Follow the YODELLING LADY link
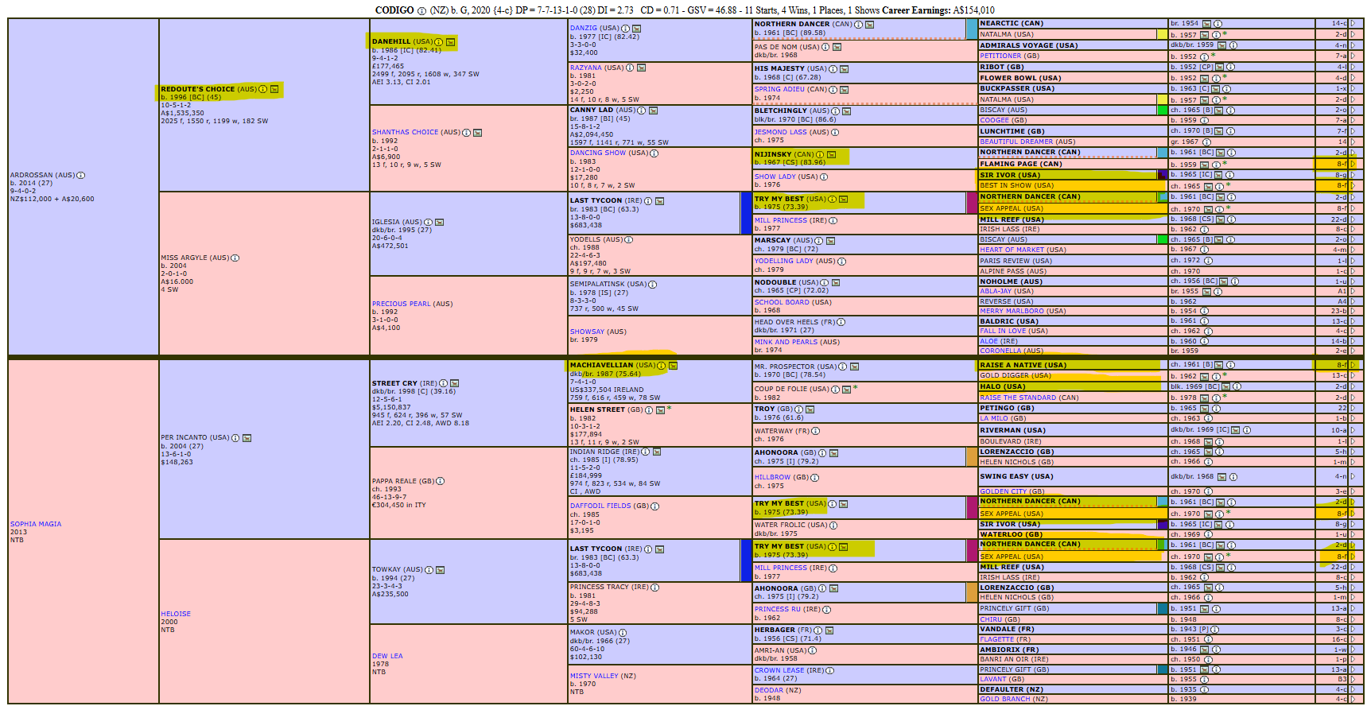This screenshot has width=1367, height=706. 784,261
